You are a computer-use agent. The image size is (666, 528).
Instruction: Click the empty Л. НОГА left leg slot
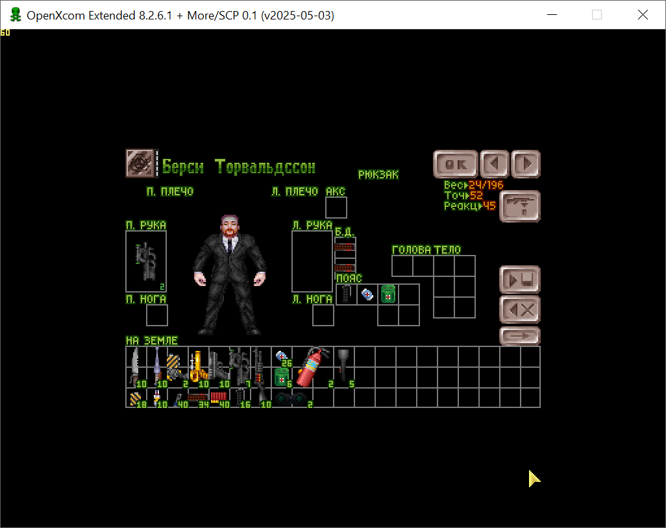pos(323,315)
